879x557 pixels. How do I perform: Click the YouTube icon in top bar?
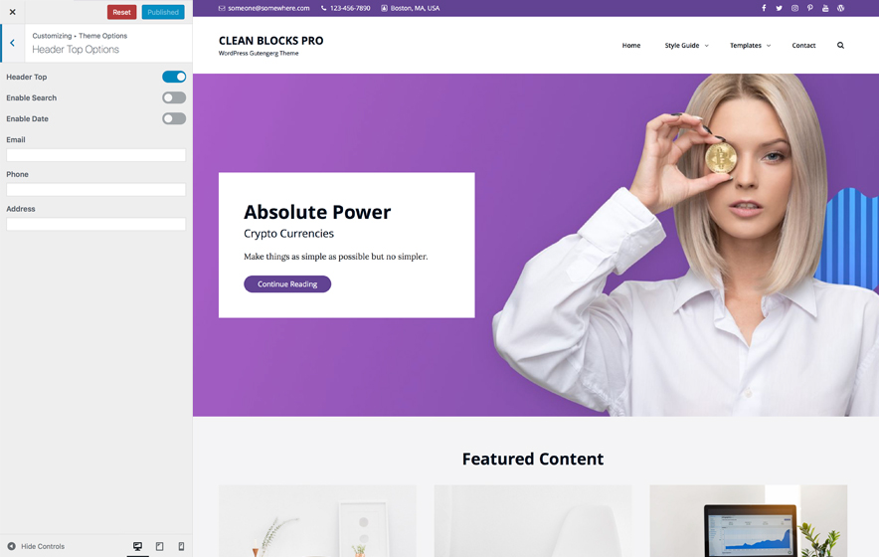coord(825,8)
